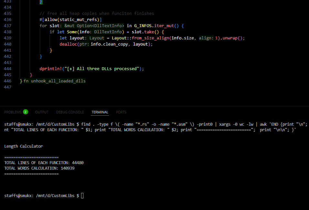Switch to the OUTPUT tab
The width and height of the screenshot is (309, 210).
pos(42,112)
